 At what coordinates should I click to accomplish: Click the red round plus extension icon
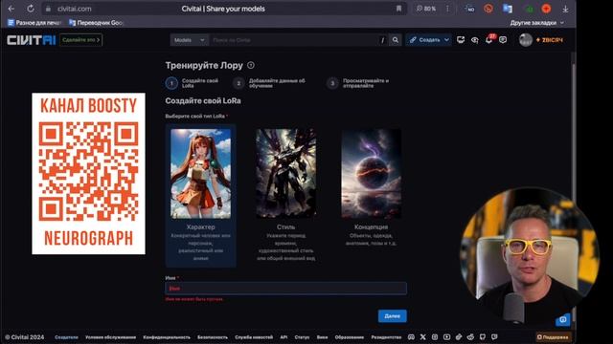tap(546, 9)
